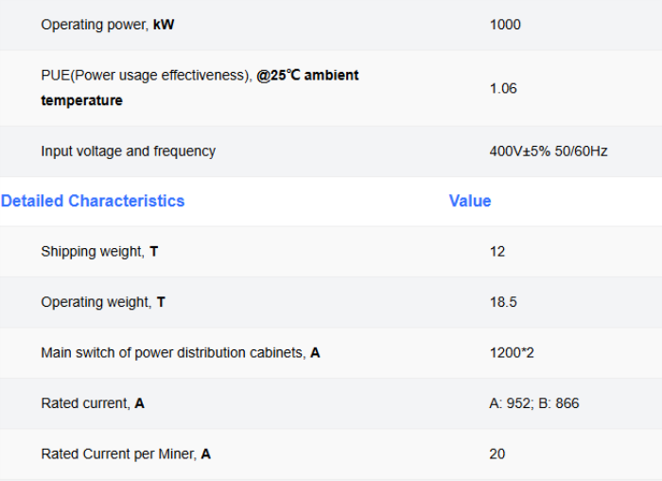Click the operating power value 1000
Screen dimensions: 662x481
point(505,25)
